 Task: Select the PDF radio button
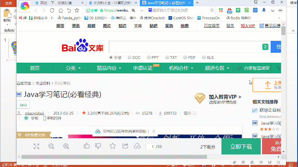pos(185,57)
